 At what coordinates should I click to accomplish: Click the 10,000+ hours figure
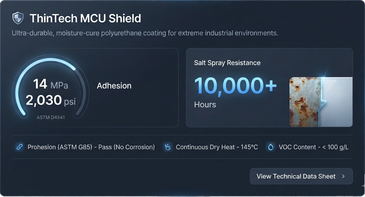(235, 86)
